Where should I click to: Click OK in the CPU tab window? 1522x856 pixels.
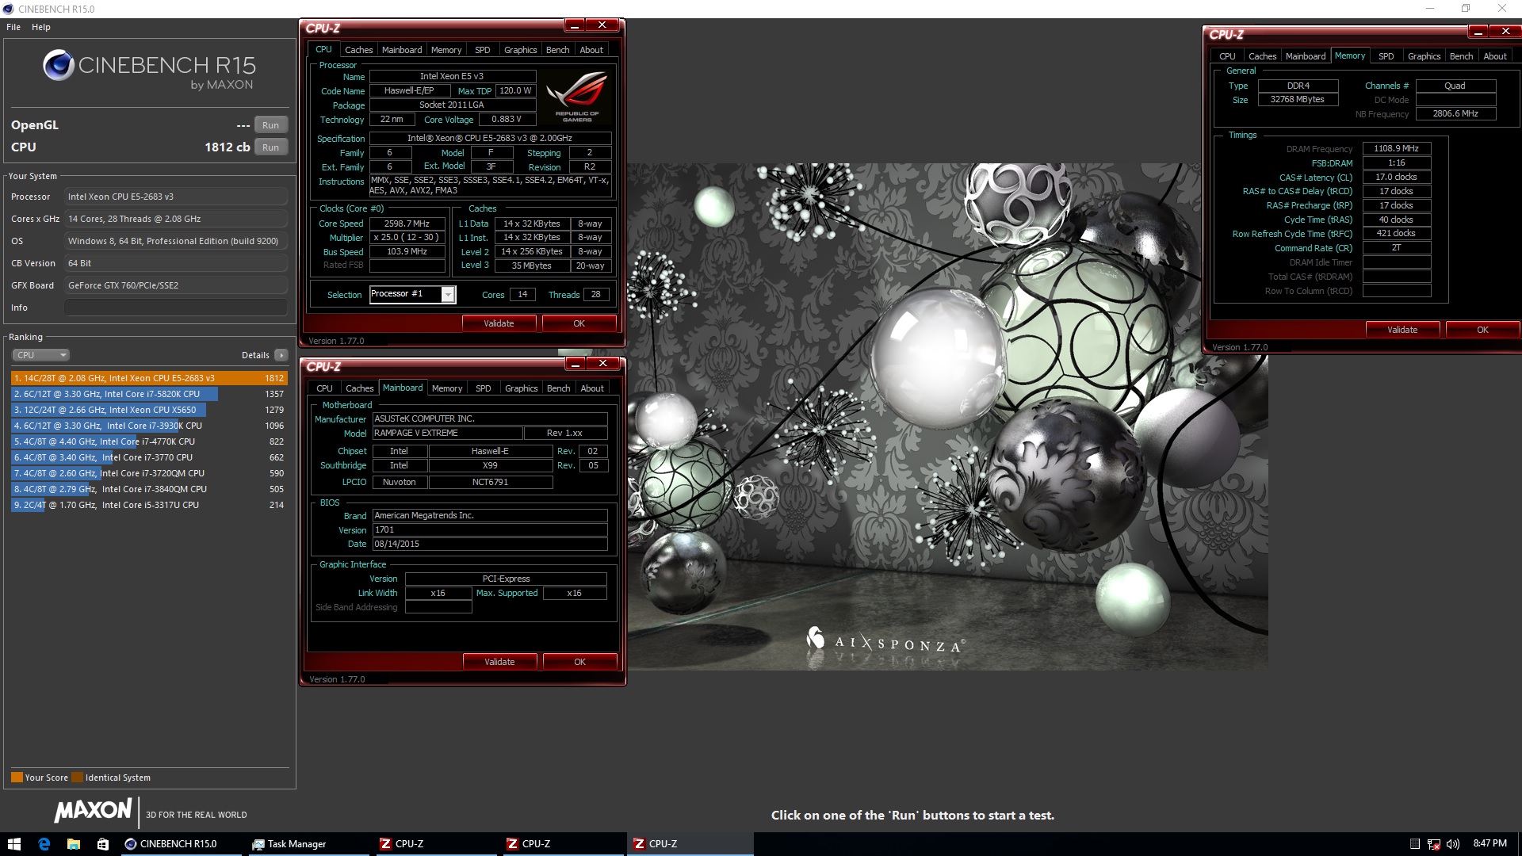tap(579, 323)
